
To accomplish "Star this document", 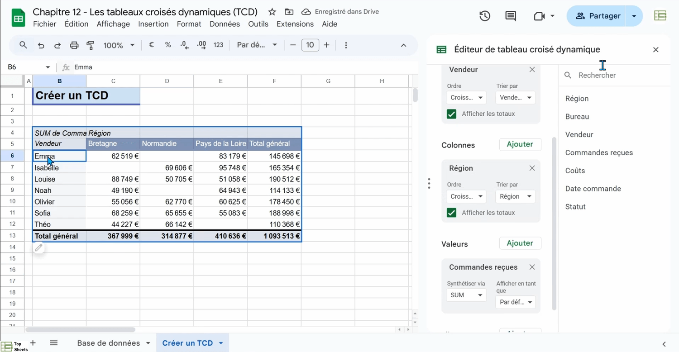I will (x=272, y=12).
